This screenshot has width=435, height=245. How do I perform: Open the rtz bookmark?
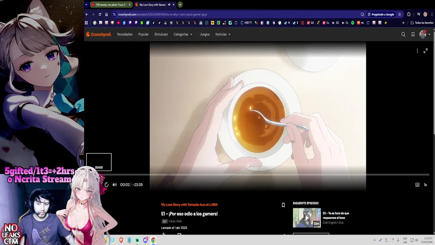pos(360,23)
